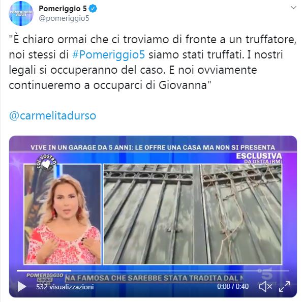Viewport: 304px width, 302px height.
Task: Visit the @carmelitadurso mention link
Action: coord(52,116)
